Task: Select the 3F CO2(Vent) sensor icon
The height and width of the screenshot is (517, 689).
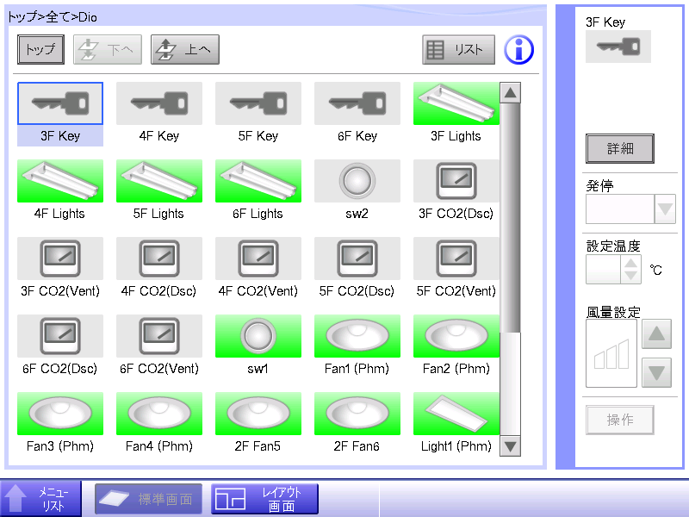Action: 60,258
